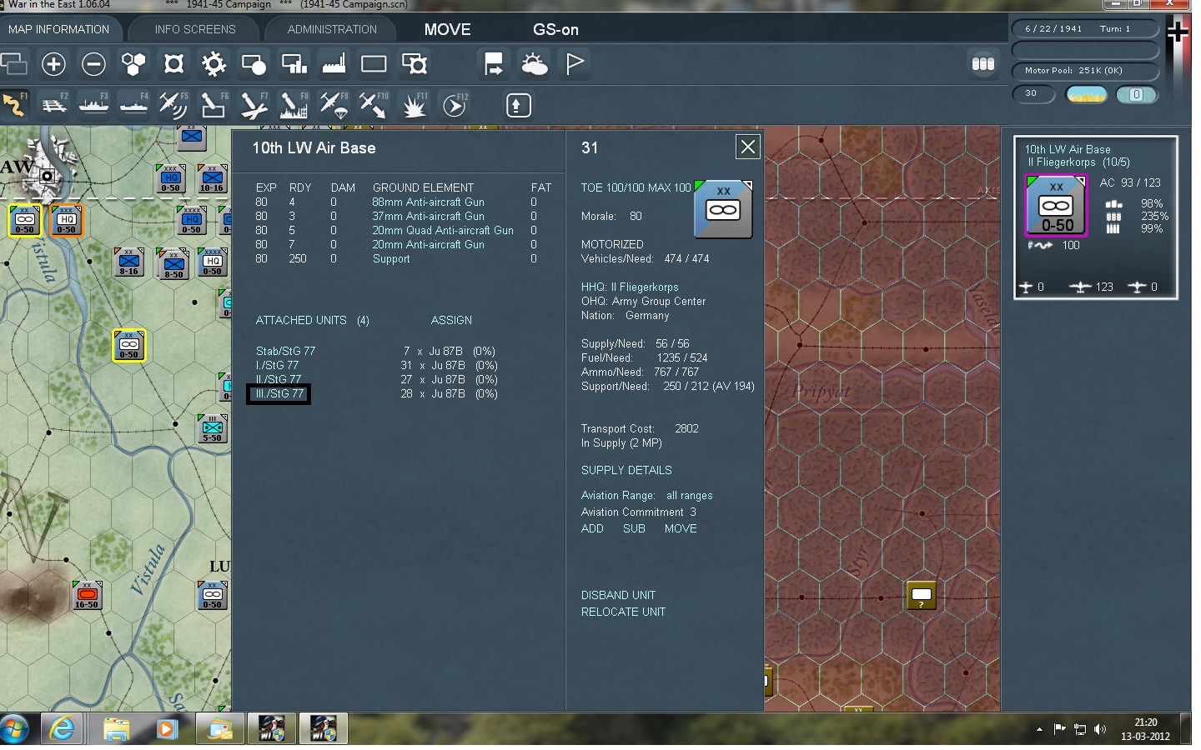This screenshot has height=750, width=1201.
Task: Open the HHQ II Fliegerkorps link
Action: click(x=630, y=287)
